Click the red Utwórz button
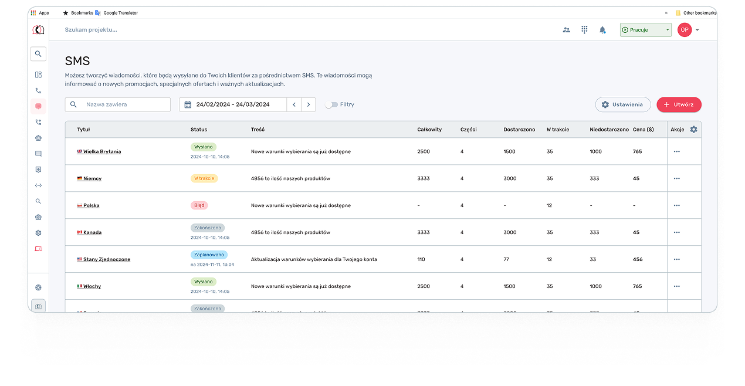Viewport: 745px width, 386px height. (678, 104)
